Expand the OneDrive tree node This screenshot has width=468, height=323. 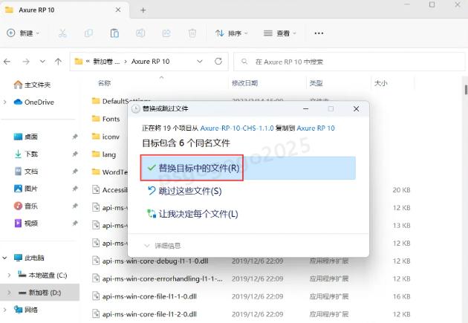(4, 102)
